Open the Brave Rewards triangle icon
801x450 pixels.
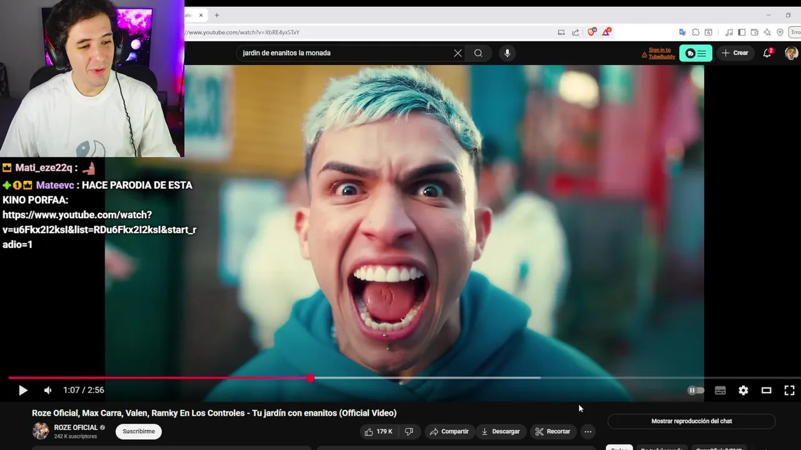606,32
